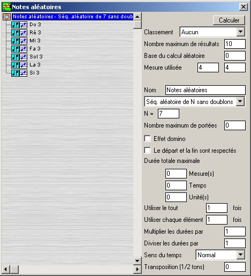Click the Calculer button
This screenshot has height=276, width=251.
pos(229,20)
